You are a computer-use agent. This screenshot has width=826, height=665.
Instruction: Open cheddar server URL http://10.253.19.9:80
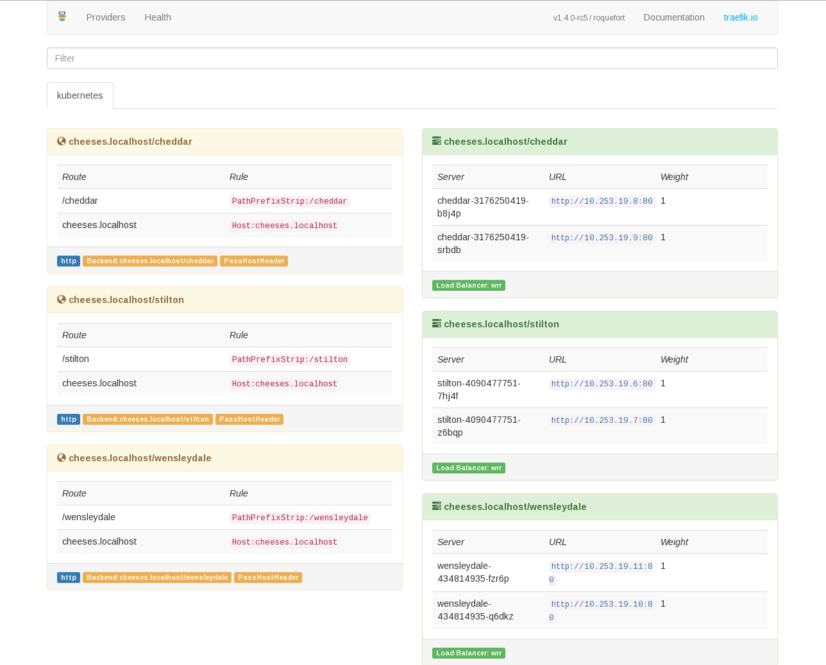pyautogui.click(x=602, y=238)
